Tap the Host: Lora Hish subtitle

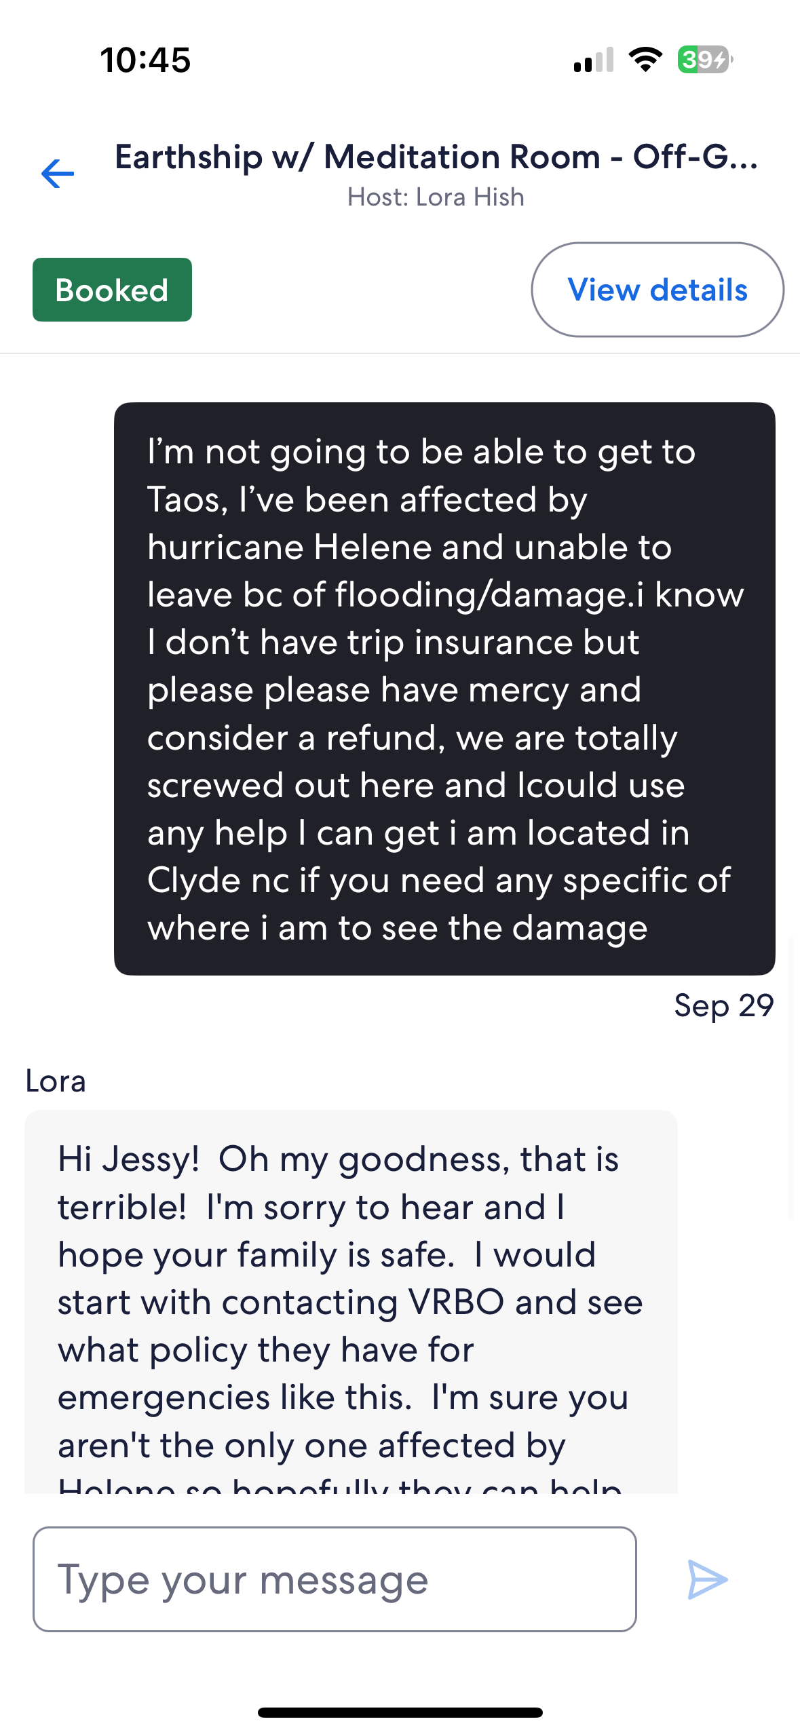pos(436,197)
